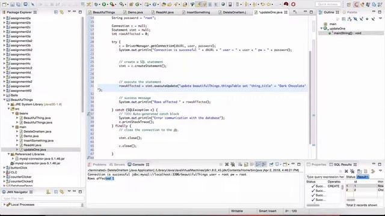Click the Save toolbar icon

click(x=12, y=4)
